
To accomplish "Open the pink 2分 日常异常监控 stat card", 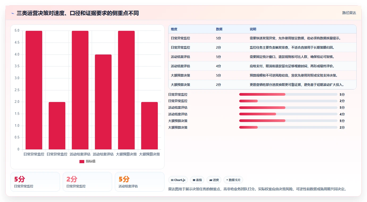I will pos(87,182).
